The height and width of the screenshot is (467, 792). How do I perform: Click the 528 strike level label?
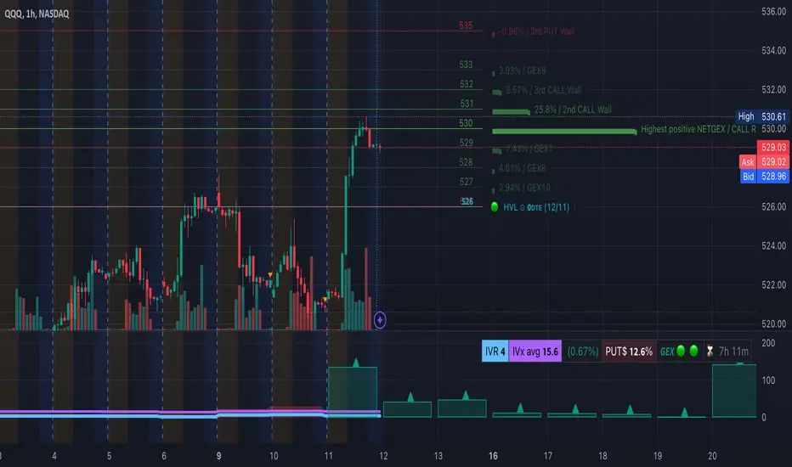(x=467, y=162)
